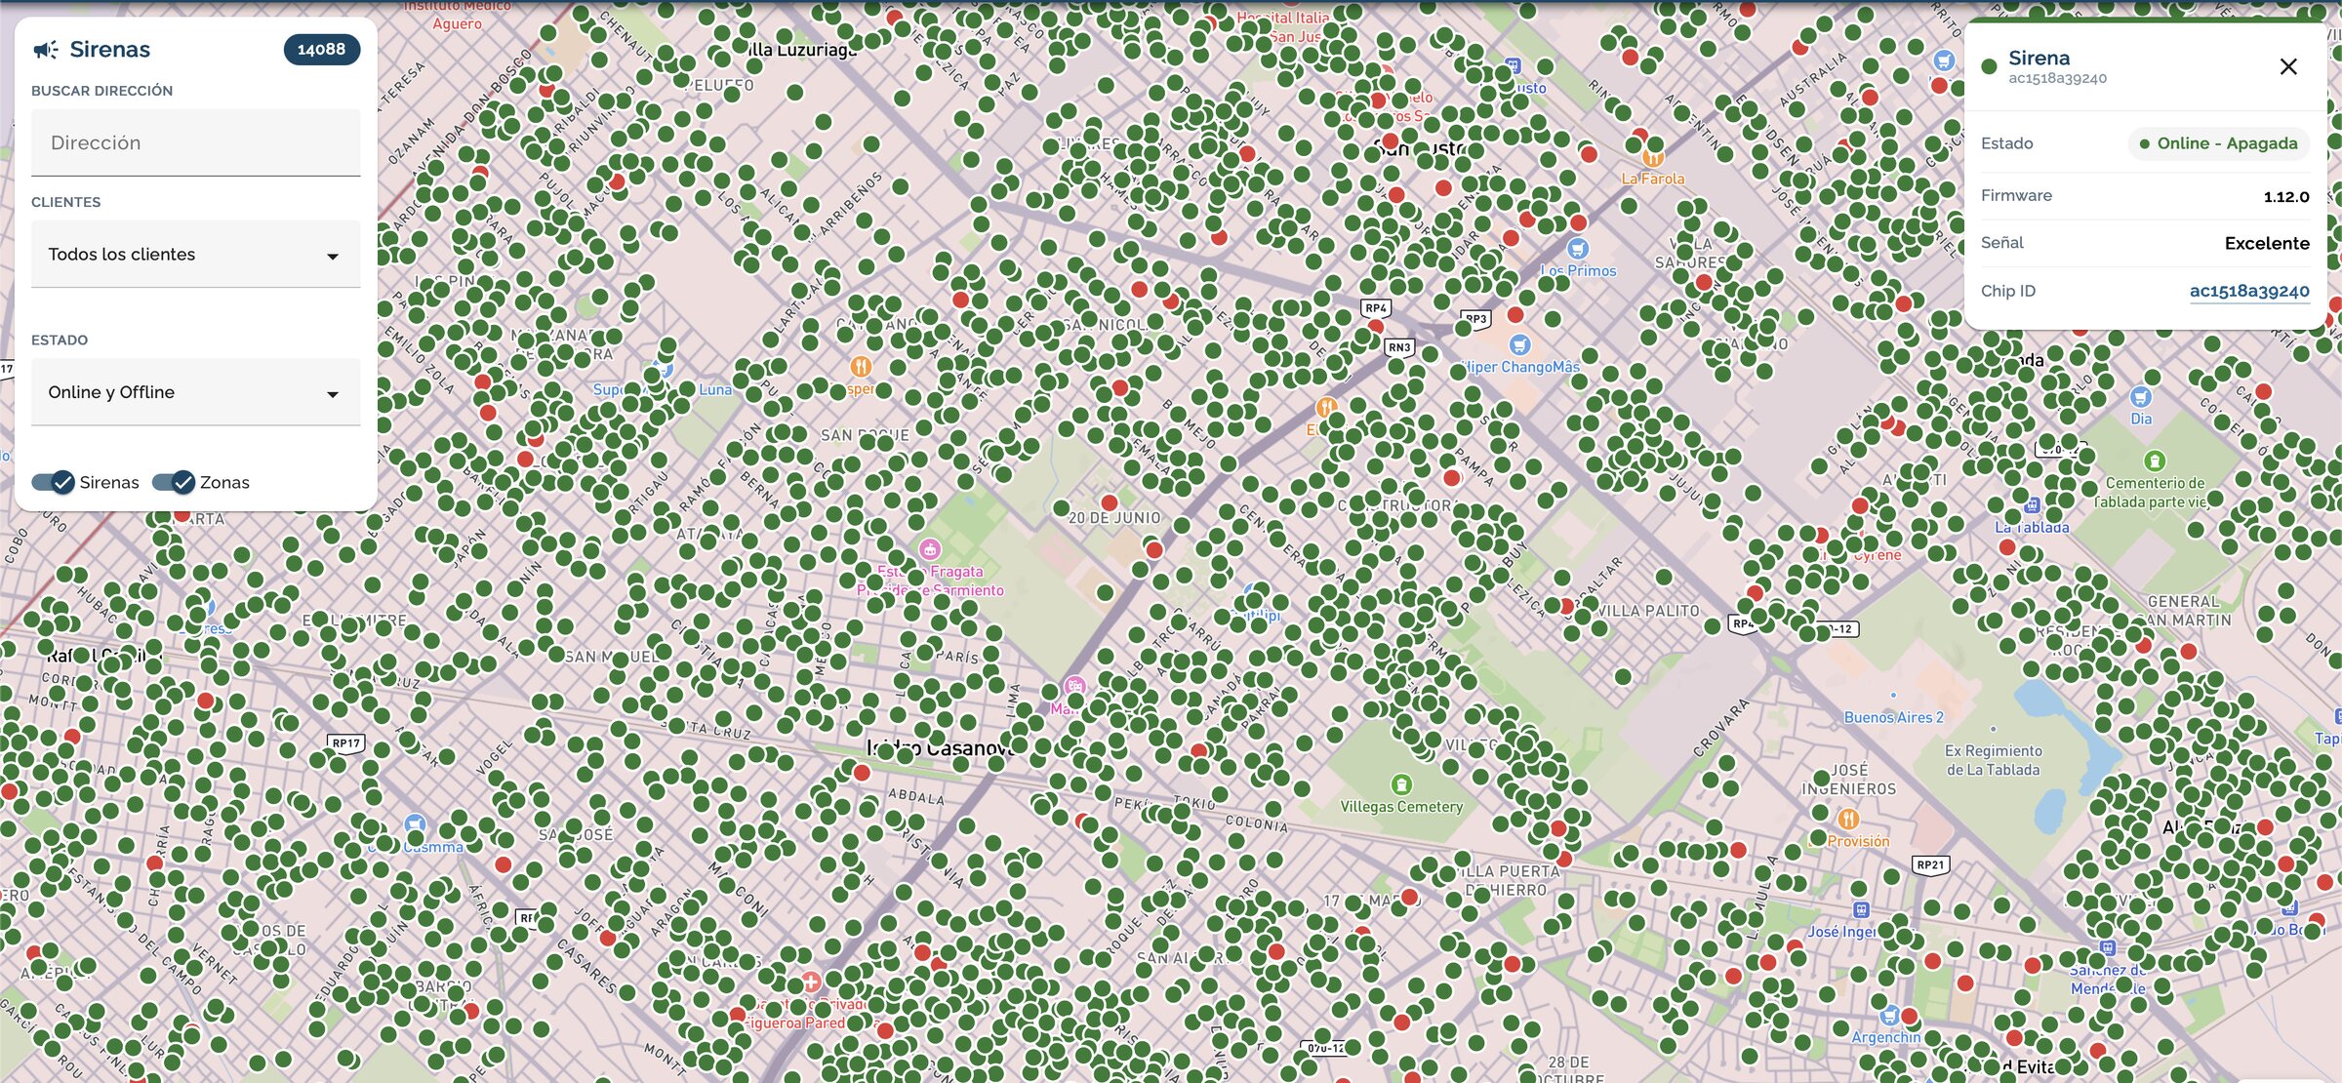Image resolution: width=2342 pixels, height=1083 pixels.
Task: Toggle the Sirenas layer switch
Action: point(53,482)
